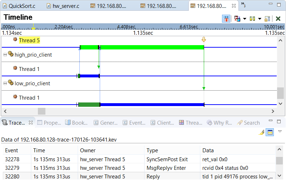This screenshot has height=182, width=286.
Task: Select Thread 5 in the timeline
Action: click(x=29, y=40)
